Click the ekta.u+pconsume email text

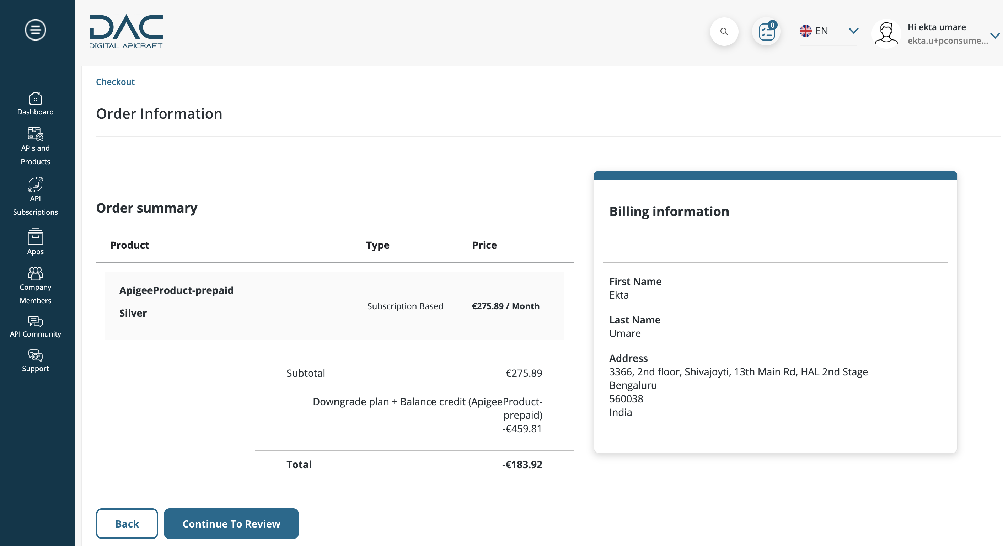pyautogui.click(x=947, y=41)
